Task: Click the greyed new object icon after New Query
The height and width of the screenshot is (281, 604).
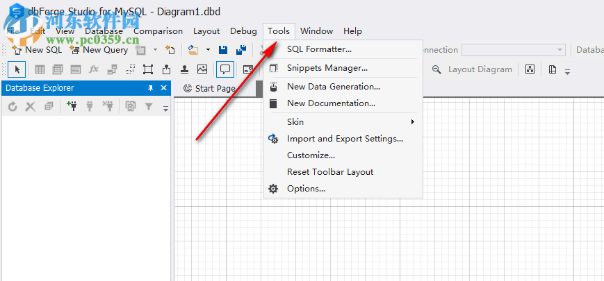Action: click(140, 49)
